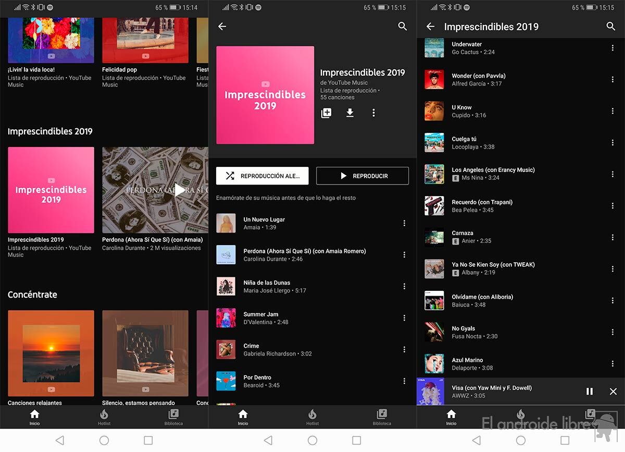
Task: Open options menu for Un Nuevo Lugar
Action: tap(404, 223)
